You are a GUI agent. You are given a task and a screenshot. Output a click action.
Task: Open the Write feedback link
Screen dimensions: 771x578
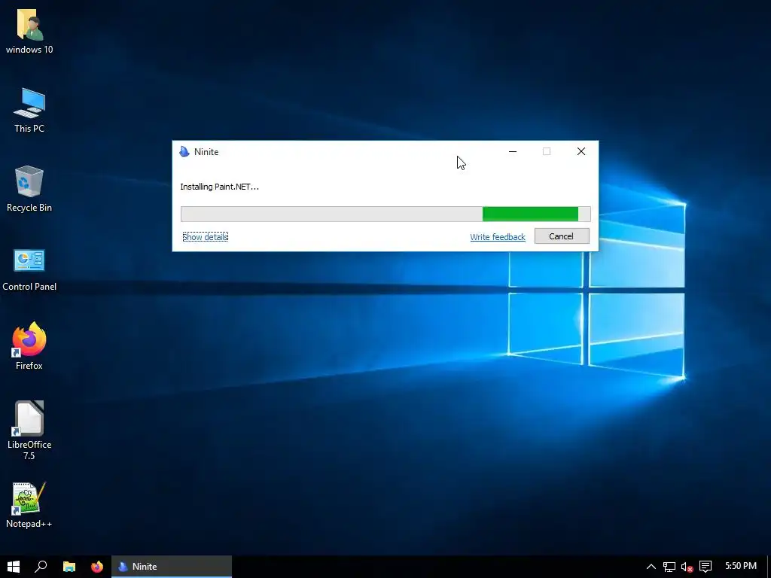point(498,237)
